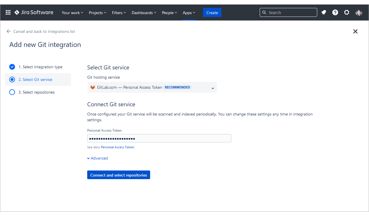Open the Git hosting service dropdown
Viewport: 369px width, 216px height.
click(152, 87)
